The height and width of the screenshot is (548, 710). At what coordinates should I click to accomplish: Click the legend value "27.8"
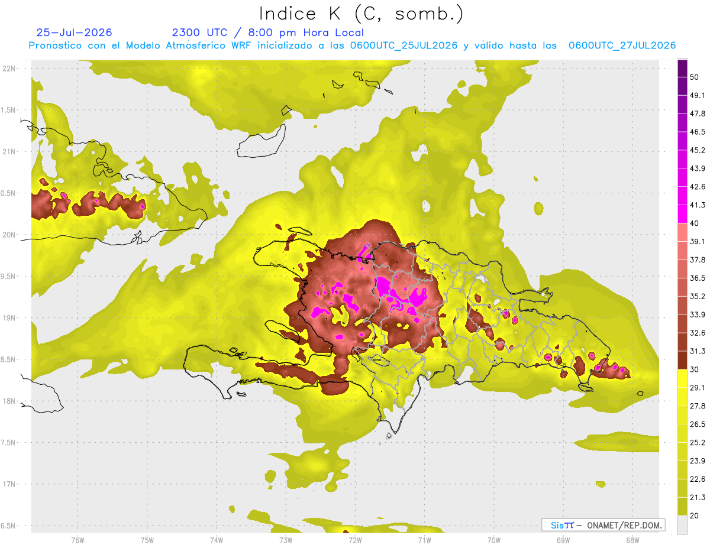[698, 406]
